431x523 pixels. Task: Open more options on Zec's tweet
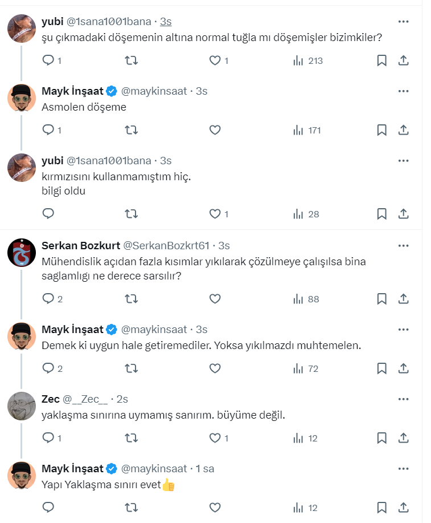click(x=403, y=399)
